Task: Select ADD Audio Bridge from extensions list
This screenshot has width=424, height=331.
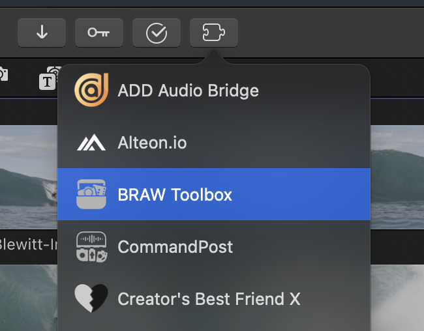Action: (188, 90)
